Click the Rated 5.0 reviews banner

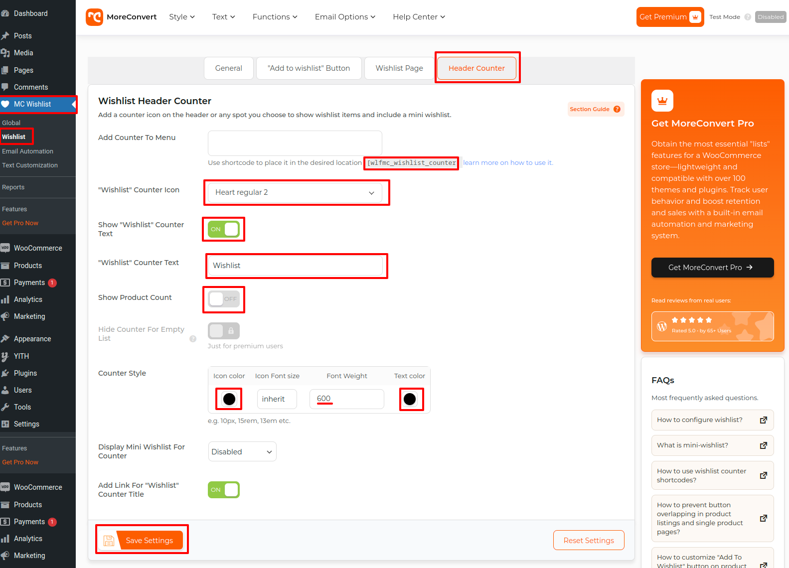point(712,326)
